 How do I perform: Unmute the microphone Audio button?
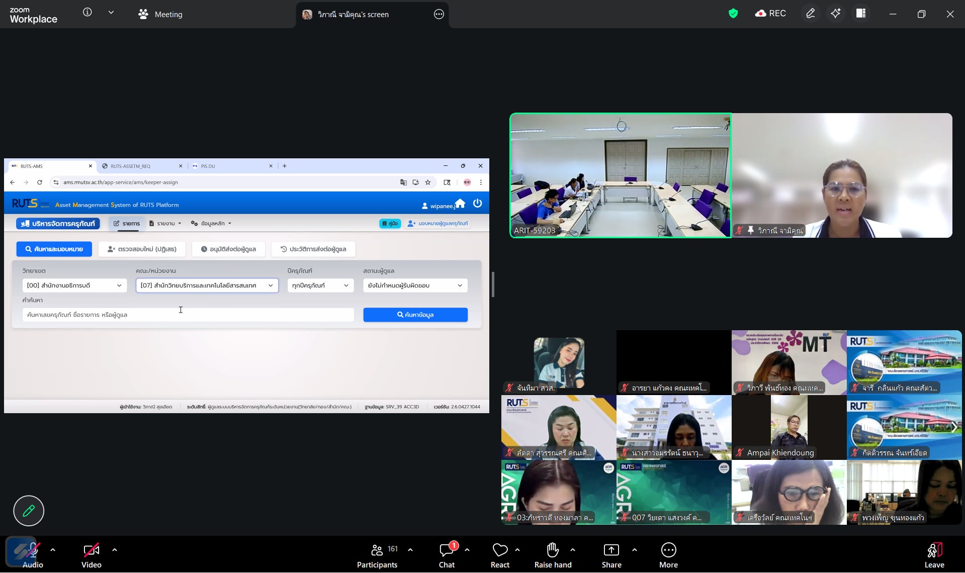point(33,555)
